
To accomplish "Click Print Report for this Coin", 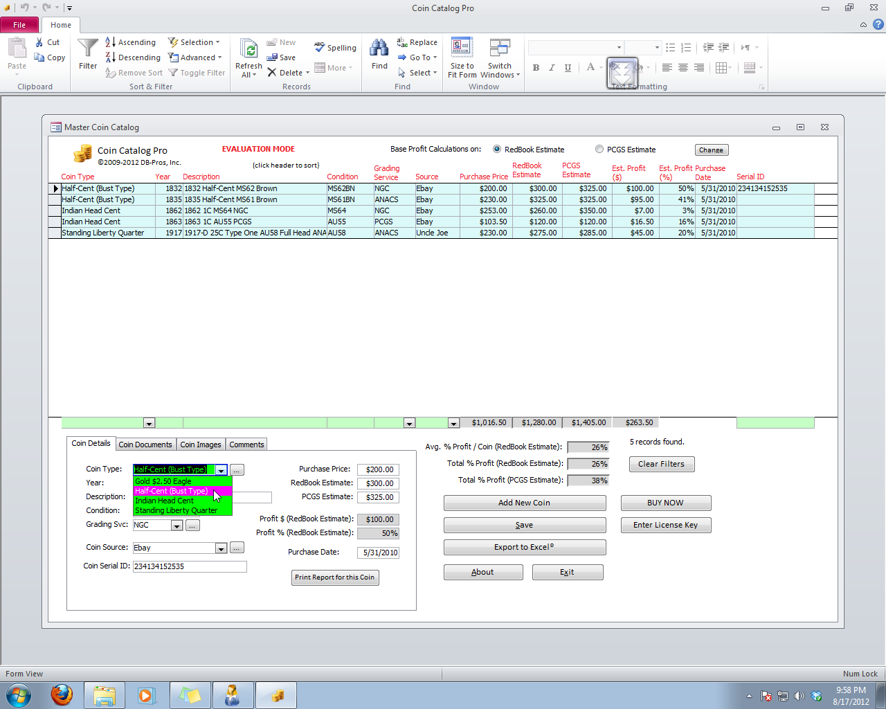I will [x=335, y=577].
